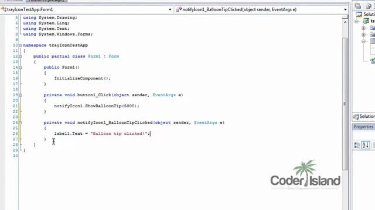
Task: Select the first folder icon under the project
Action: pyautogui.click(x=373, y=28)
